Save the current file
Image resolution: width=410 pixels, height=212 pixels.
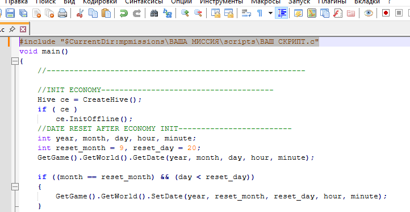[10, 13]
